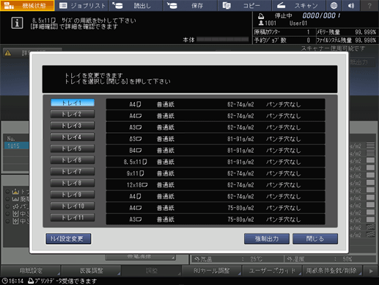Click the user 1001 icon
This screenshot has height=285, width=379.
261,23
